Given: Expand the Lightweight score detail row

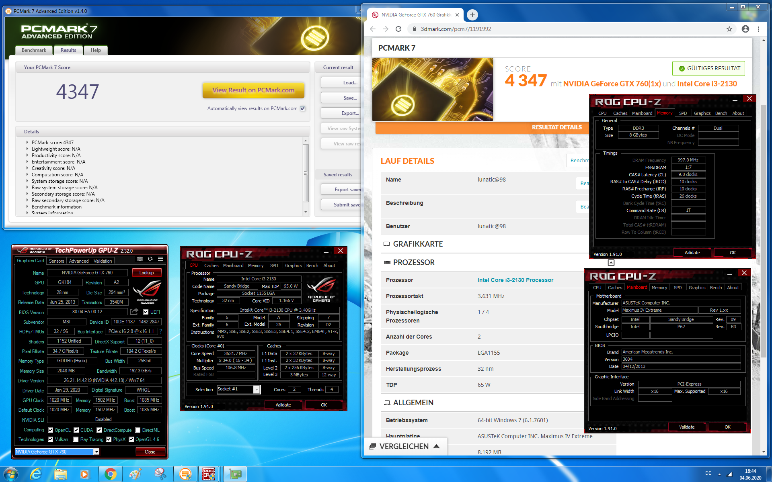Looking at the screenshot, I should (x=27, y=149).
